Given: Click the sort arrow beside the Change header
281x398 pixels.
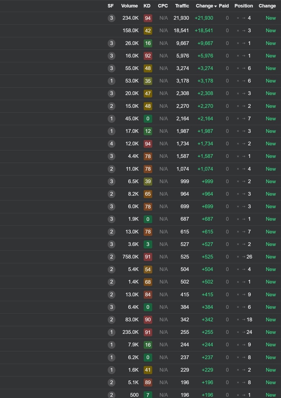Looking at the screenshot, I should [x=215, y=6].
